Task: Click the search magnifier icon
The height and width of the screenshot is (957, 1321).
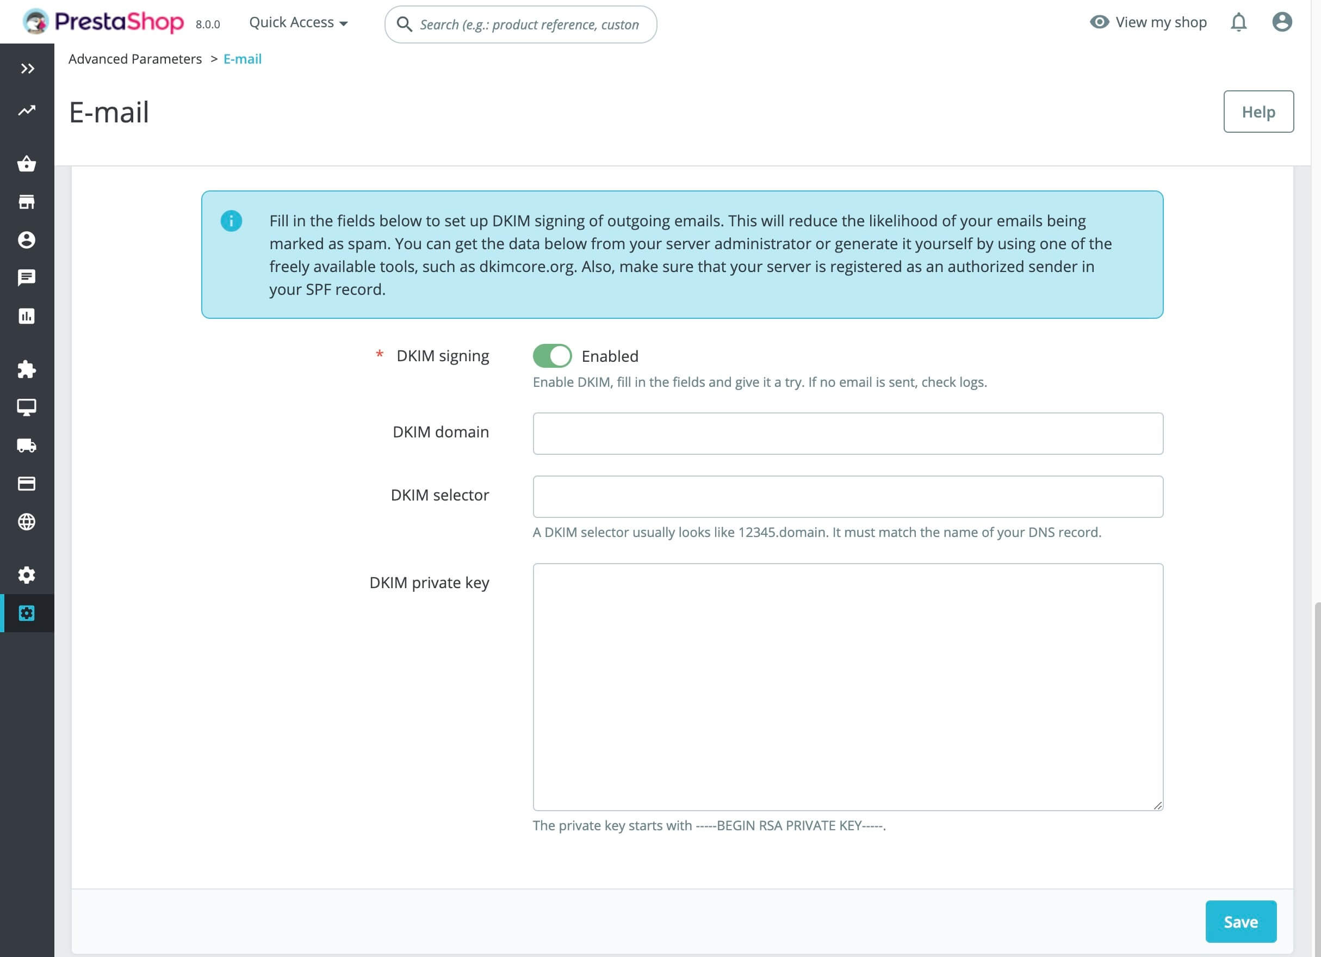Action: click(x=404, y=24)
